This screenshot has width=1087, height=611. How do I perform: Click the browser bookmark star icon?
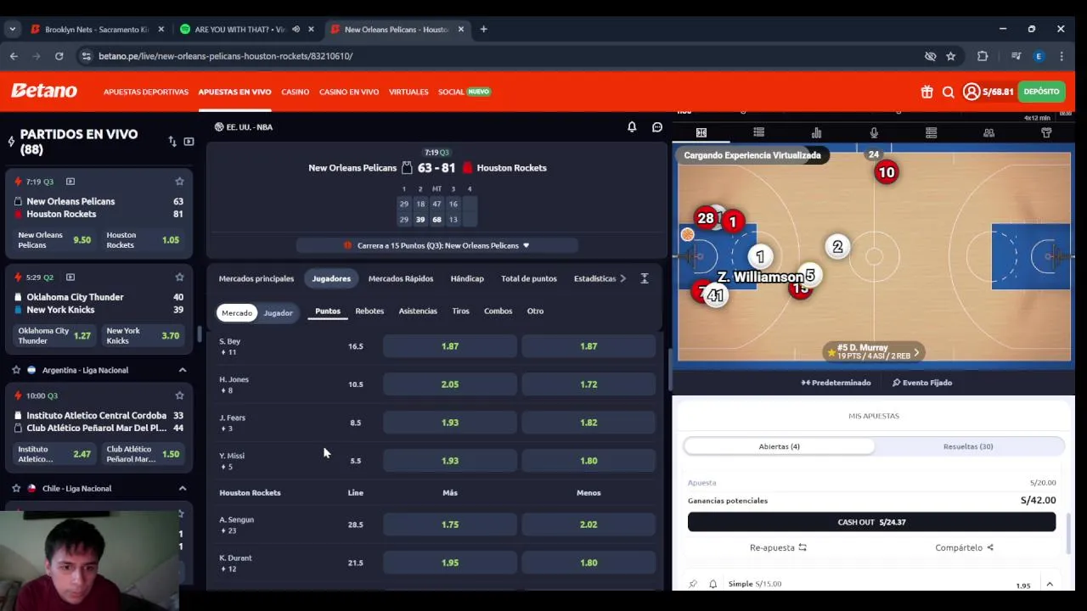tap(951, 56)
